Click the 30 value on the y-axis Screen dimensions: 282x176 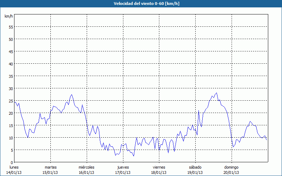coord(11,88)
